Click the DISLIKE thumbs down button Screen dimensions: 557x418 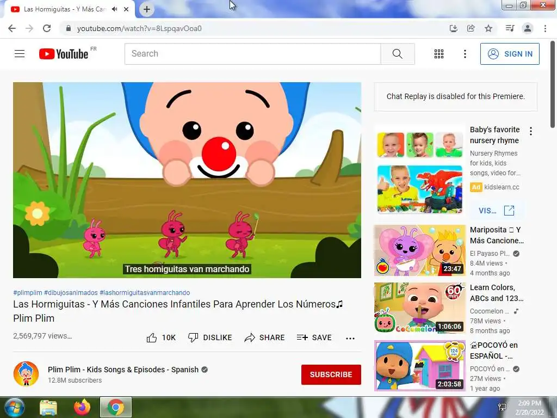pos(210,337)
